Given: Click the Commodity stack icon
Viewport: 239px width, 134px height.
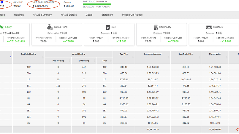Looking at the screenshot, I should point(156,27).
